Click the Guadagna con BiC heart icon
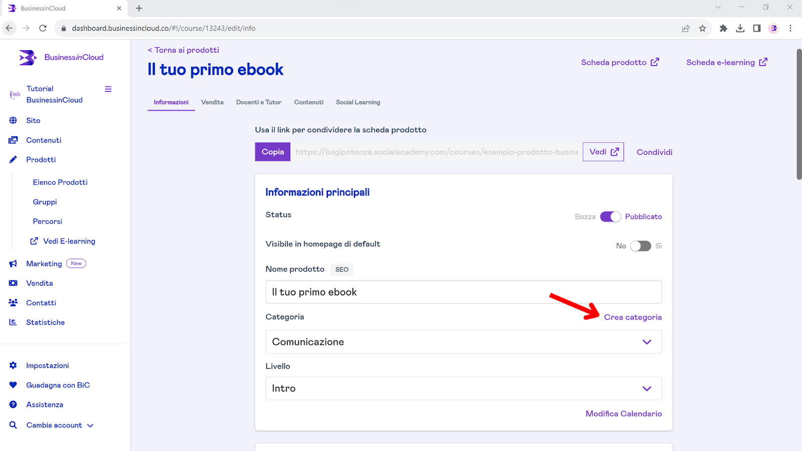Screen dimensions: 802x451 (x=13, y=385)
